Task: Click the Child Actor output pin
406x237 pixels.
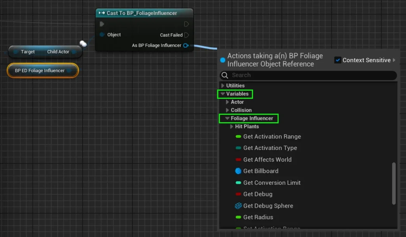Action: pos(74,52)
